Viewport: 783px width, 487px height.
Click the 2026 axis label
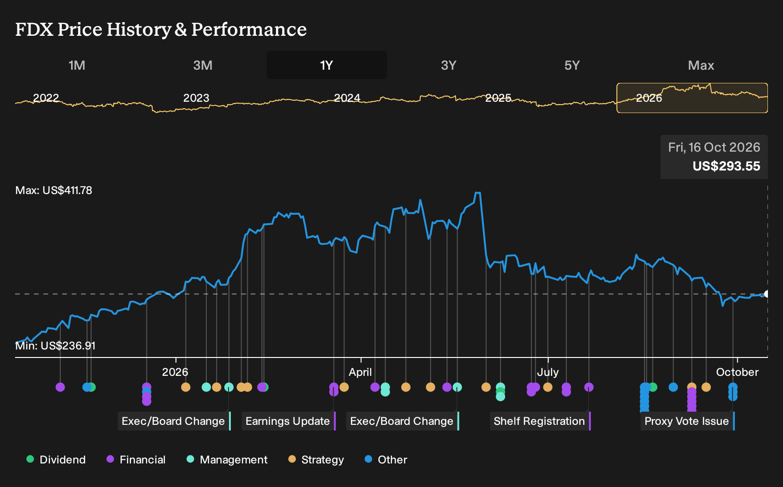[x=175, y=372]
